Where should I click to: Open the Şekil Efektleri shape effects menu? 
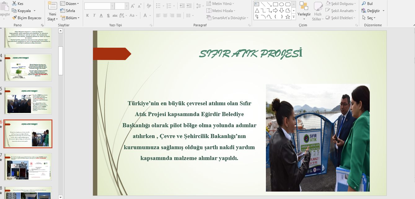(x=341, y=18)
